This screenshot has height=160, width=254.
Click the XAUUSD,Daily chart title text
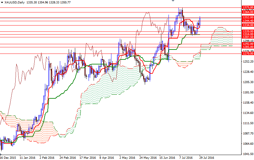15,2
